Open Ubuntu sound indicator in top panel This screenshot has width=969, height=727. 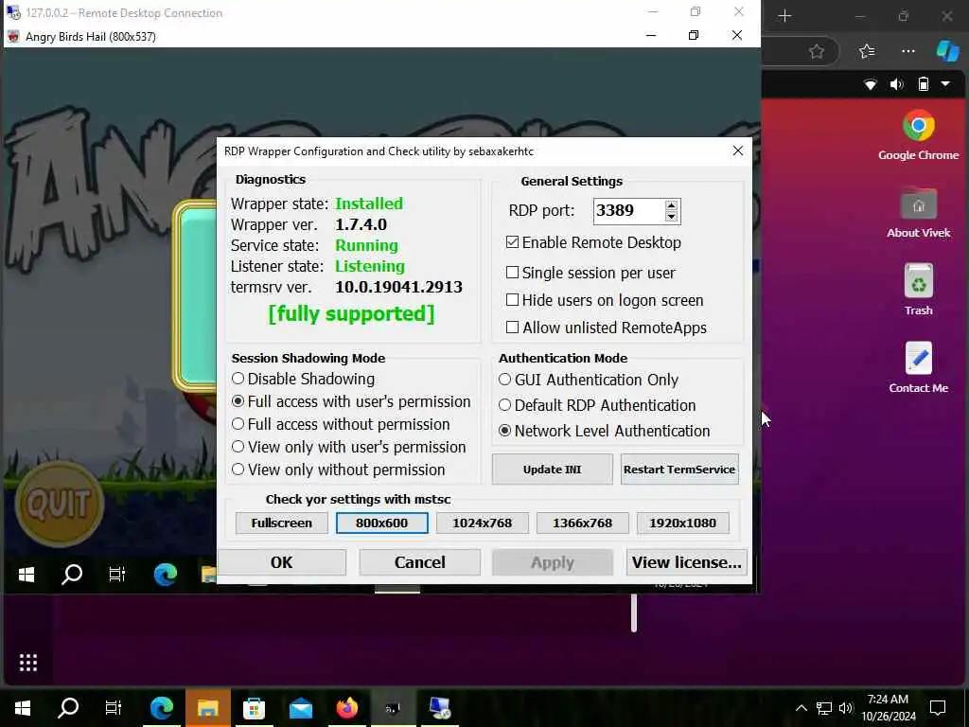897,84
